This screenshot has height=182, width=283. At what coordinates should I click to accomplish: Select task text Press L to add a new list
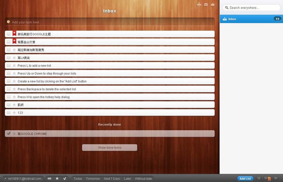[34, 66]
